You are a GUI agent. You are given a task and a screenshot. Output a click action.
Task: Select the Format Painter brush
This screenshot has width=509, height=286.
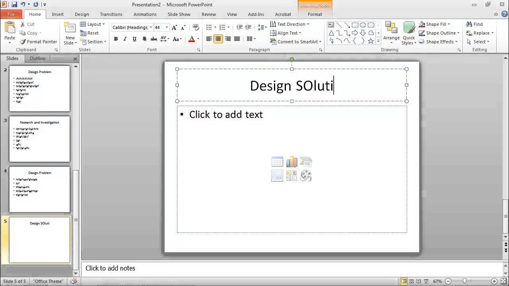point(23,42)
